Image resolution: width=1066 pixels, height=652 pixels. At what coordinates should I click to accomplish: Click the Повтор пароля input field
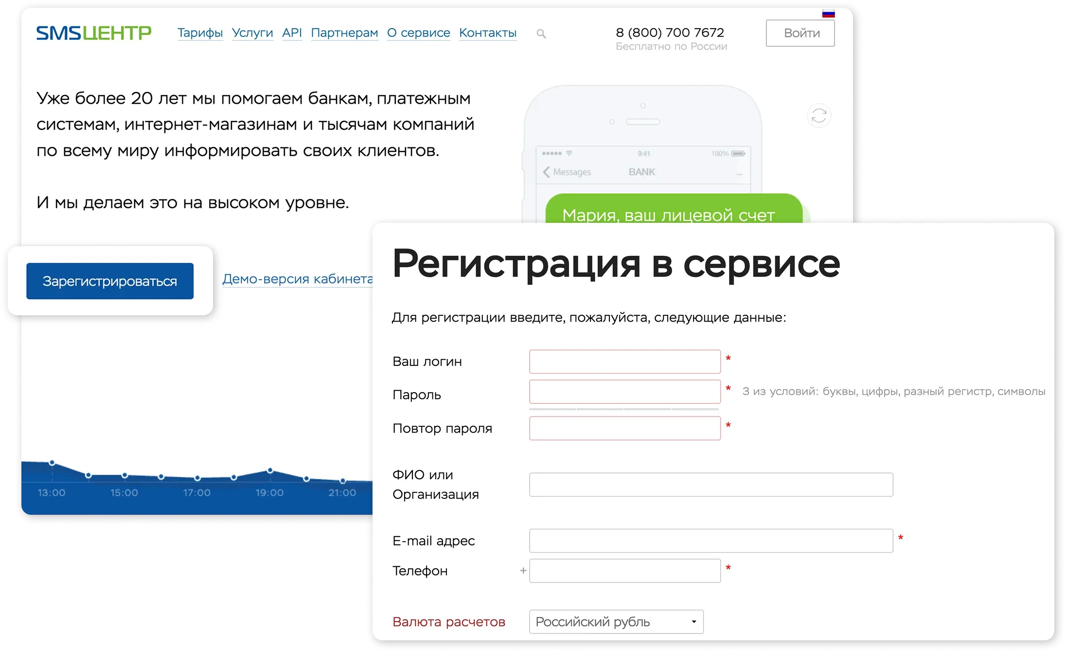click(625, 428)
